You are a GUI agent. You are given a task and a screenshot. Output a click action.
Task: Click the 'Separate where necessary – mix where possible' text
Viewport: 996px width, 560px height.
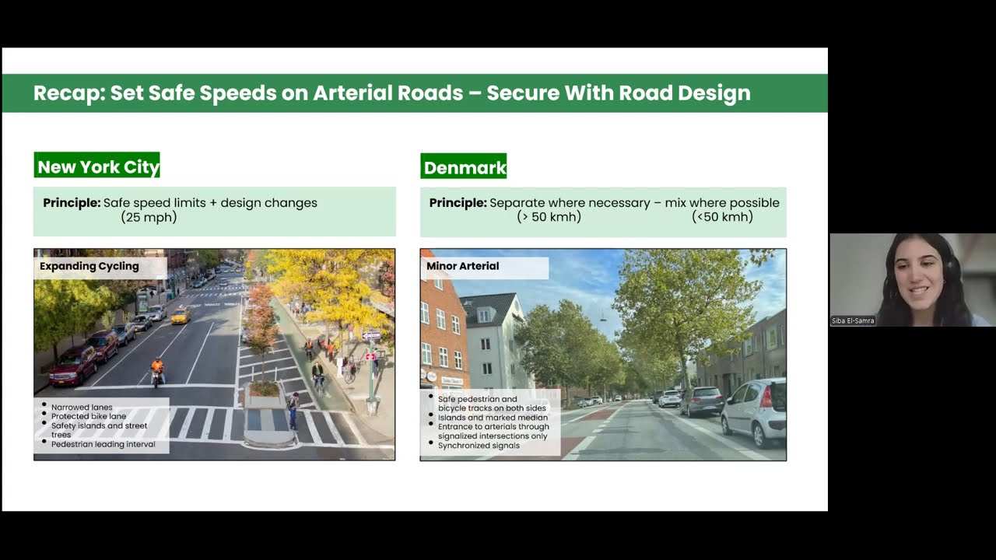tap(634, 203)
